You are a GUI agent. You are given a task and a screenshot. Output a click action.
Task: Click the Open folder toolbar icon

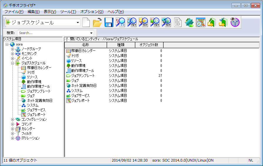click(97, 22)
